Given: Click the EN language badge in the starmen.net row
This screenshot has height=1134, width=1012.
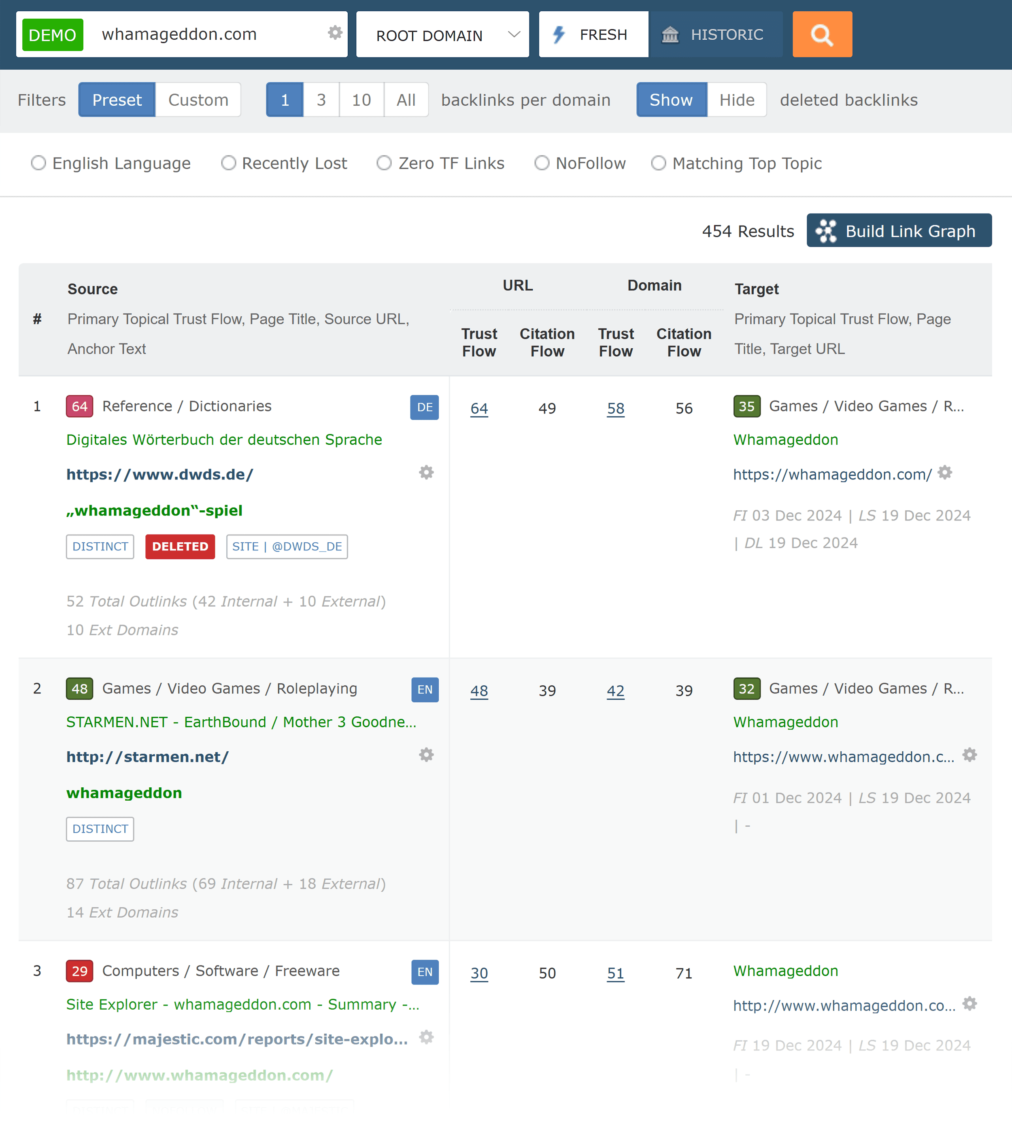Looking at the screenshot, I should (425, 689).
